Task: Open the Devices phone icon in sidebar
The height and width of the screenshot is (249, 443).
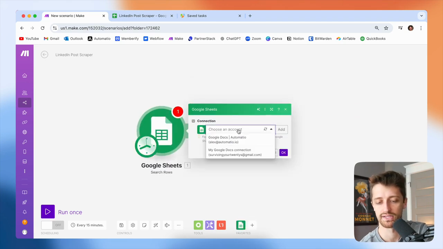Action: (25, 151)
